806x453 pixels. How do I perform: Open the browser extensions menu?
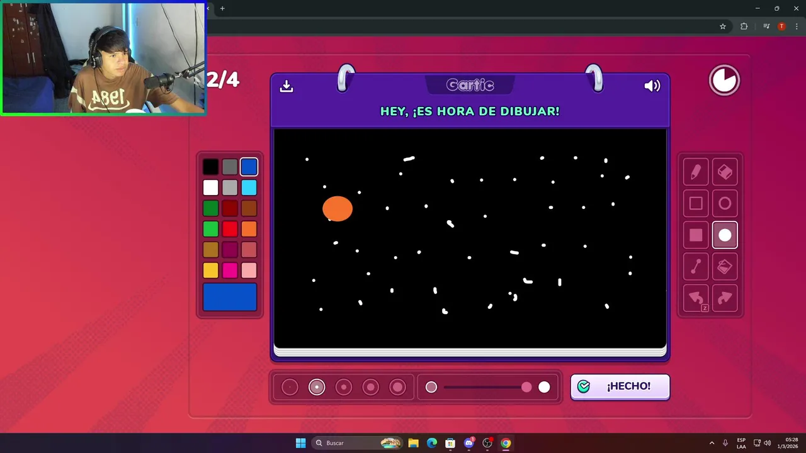744,26
